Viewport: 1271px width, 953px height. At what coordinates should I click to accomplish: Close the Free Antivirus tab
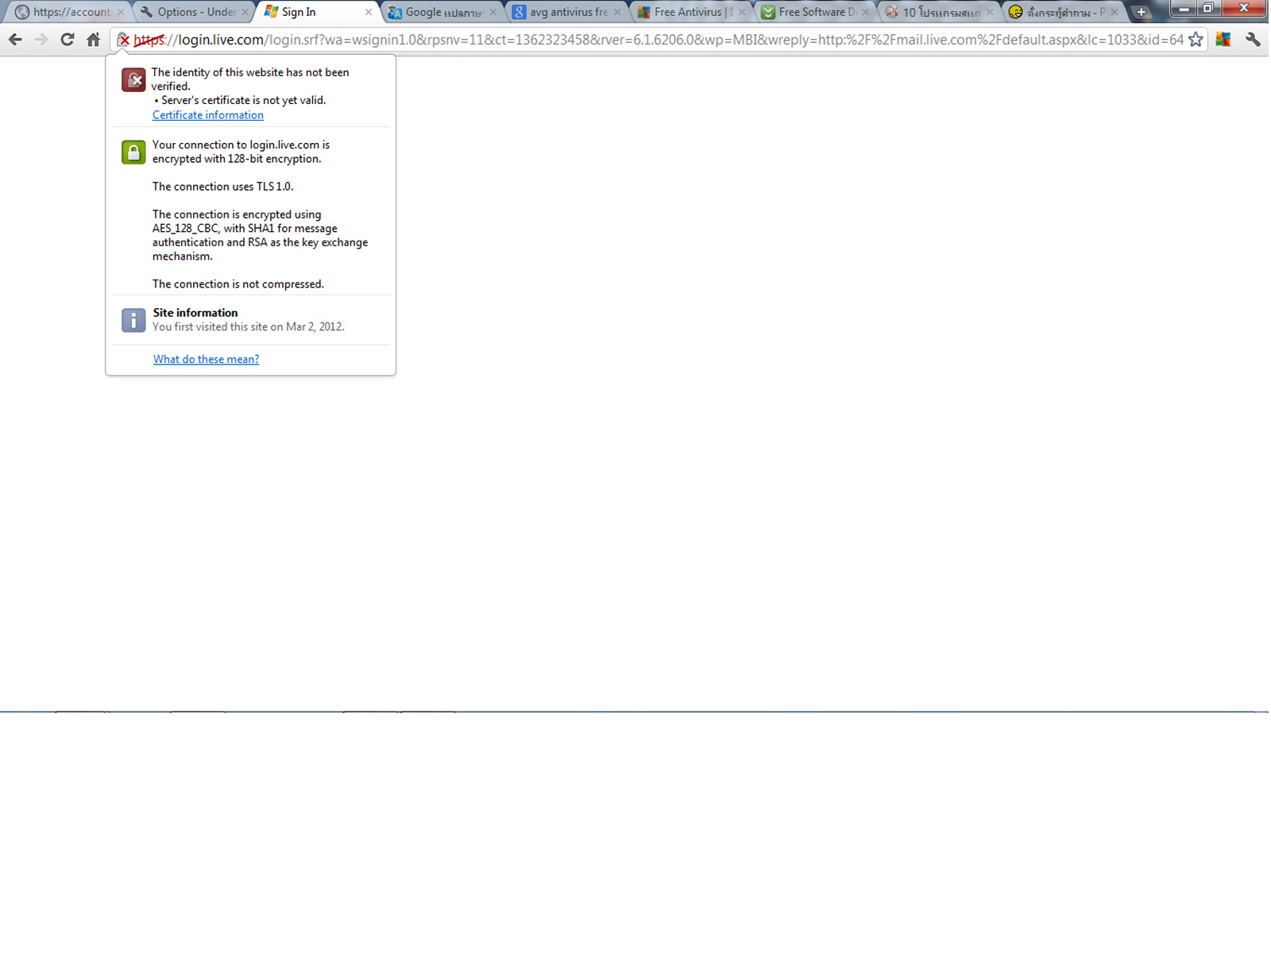[x=742, y=12]
